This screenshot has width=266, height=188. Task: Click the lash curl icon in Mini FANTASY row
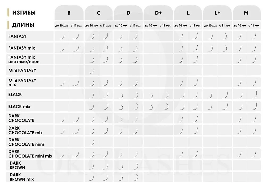tap(92, 71)
